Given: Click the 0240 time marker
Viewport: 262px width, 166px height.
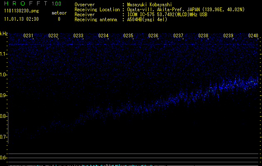Looking at the screenshot, I should [253, 36].
